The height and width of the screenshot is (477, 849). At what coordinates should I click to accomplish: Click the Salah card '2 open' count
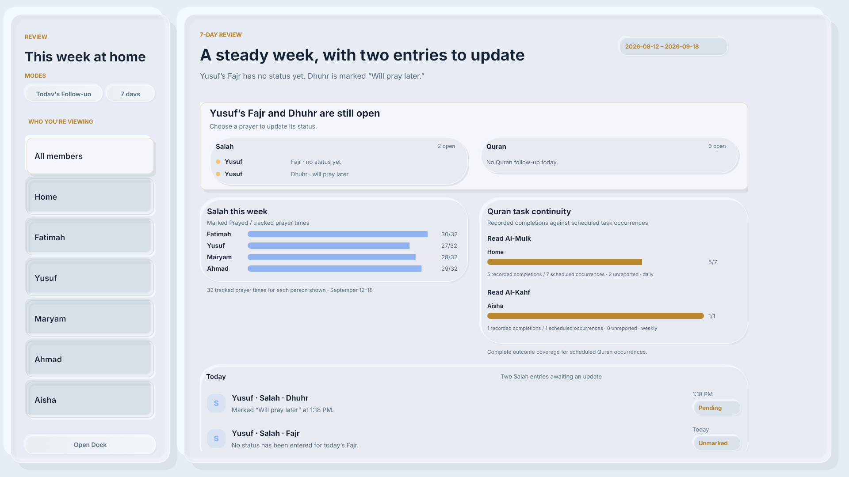446,146
